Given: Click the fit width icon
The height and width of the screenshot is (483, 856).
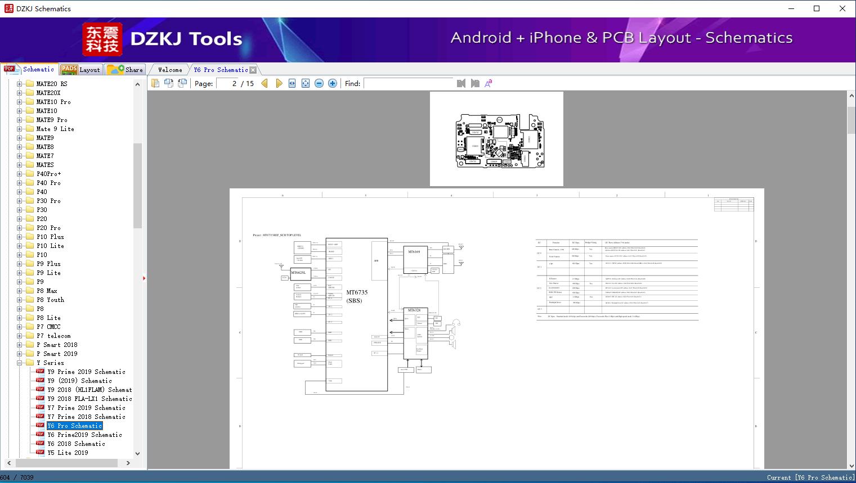Looking at the screenshot, I should (x=292, y=83).
